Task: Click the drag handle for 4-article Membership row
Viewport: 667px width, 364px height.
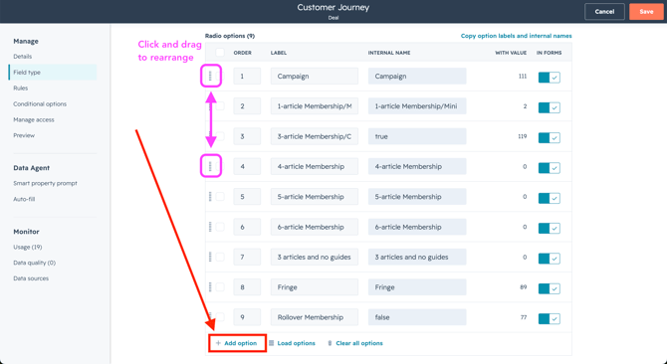Action: point(210,166)
